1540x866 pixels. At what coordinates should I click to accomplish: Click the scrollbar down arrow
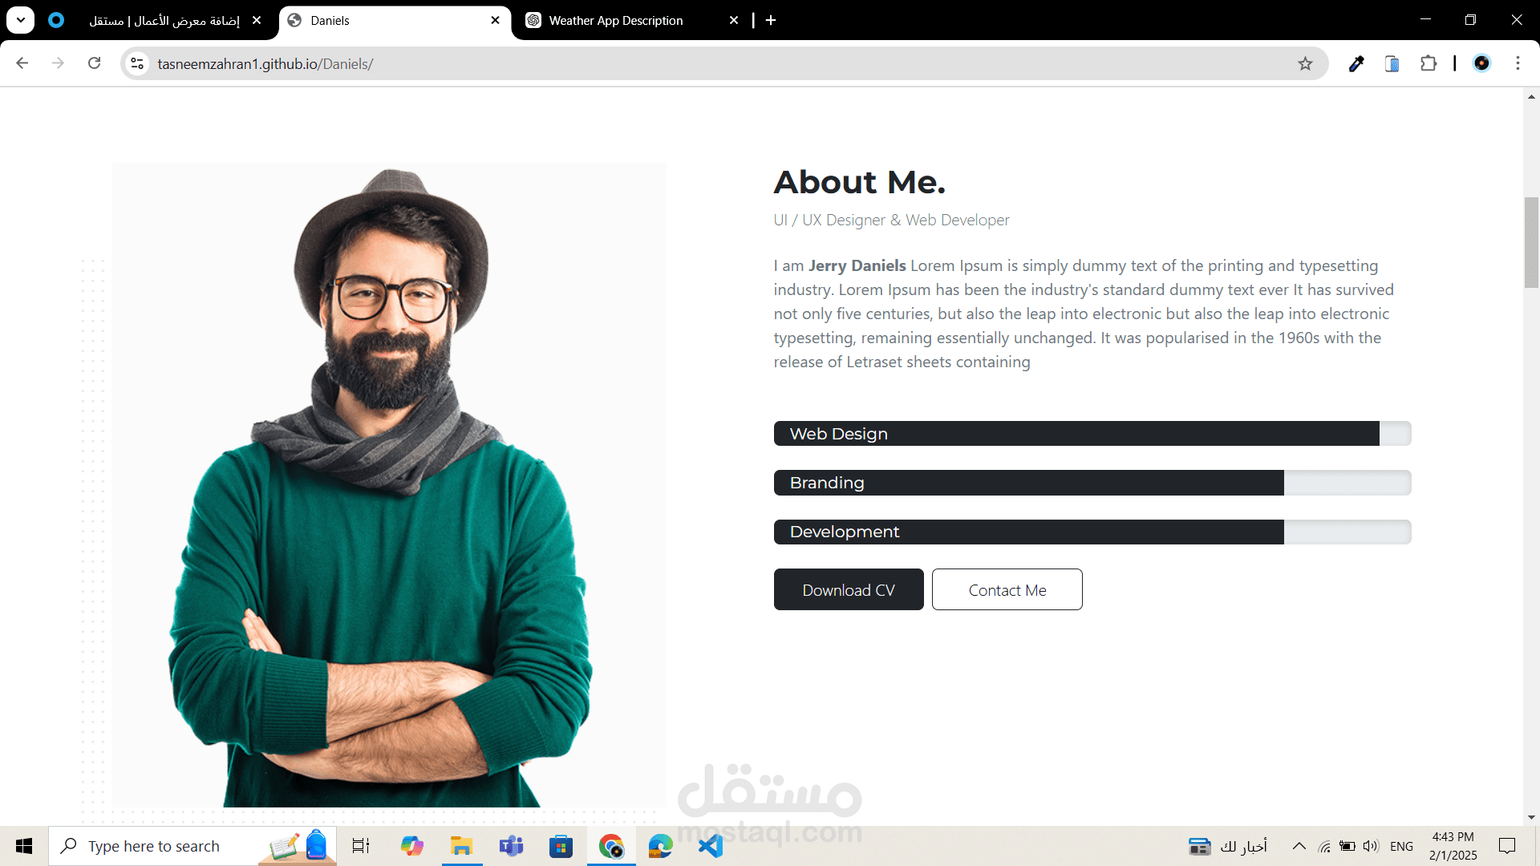[1531, 817]
